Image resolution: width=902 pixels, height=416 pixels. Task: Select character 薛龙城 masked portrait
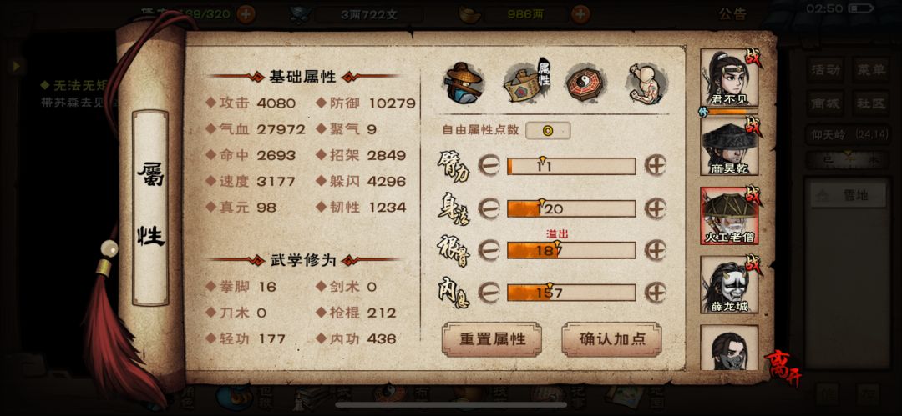tap(729, 284)
